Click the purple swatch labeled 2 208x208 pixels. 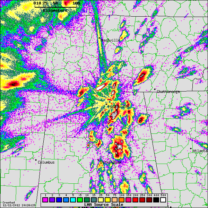tap(52, 200)
